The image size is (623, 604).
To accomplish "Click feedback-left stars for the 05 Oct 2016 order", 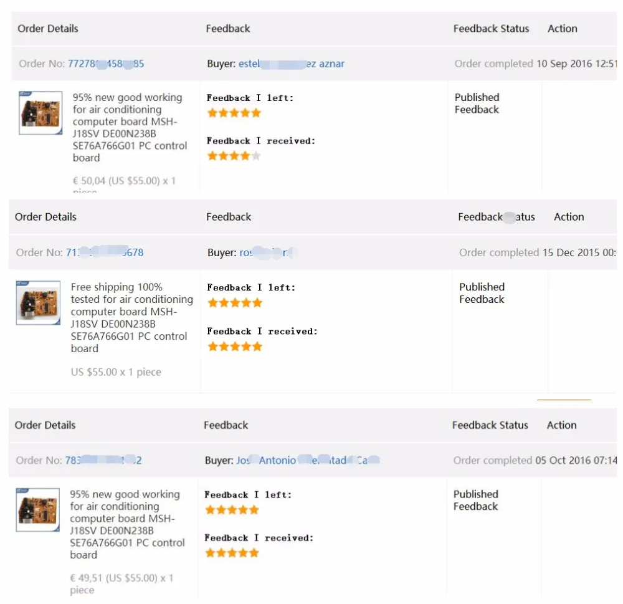I will click(232, 510).
